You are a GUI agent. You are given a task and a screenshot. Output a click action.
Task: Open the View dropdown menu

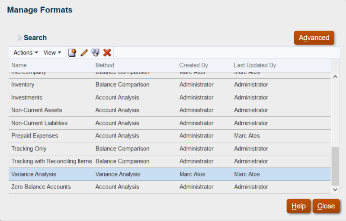pos(52,52)
